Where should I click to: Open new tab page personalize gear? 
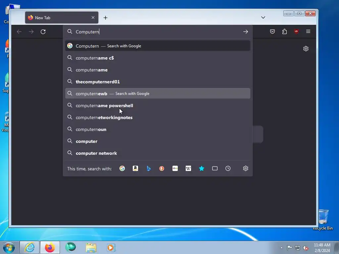[x=306, y=49]
